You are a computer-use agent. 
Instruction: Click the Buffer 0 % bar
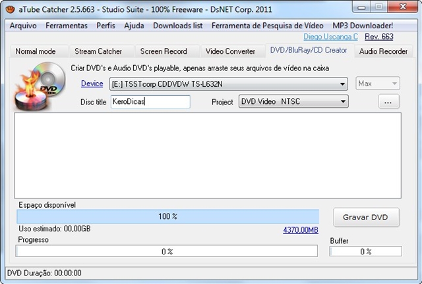point(365,252)
